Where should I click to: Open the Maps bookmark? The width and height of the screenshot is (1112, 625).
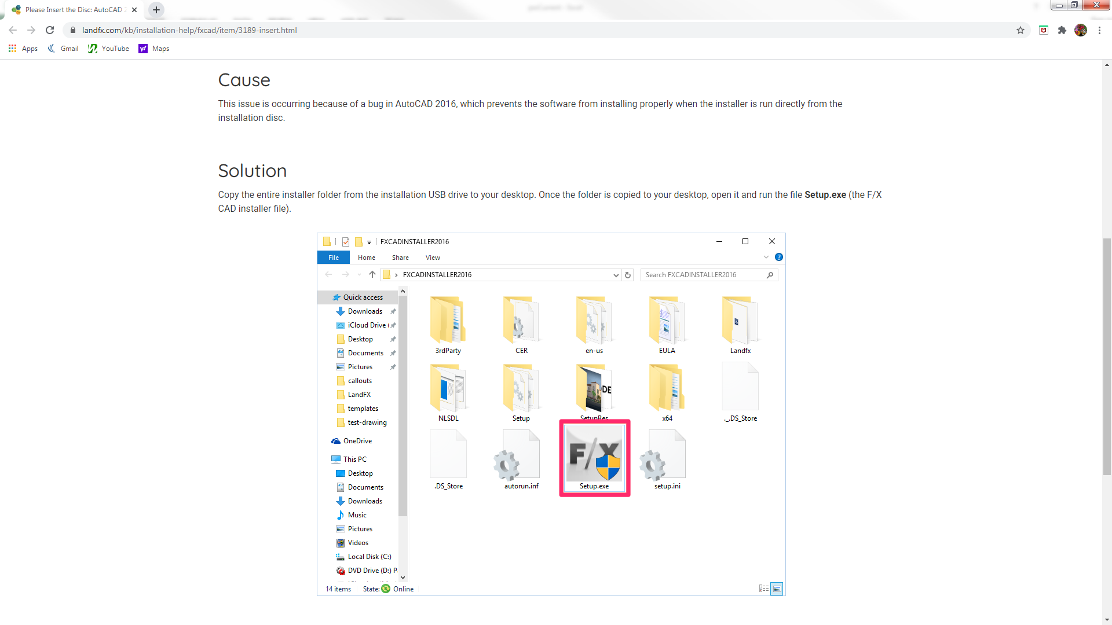click(x=154, y=49)
